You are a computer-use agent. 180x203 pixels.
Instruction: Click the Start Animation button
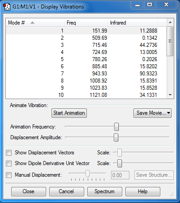click(69, 113)
